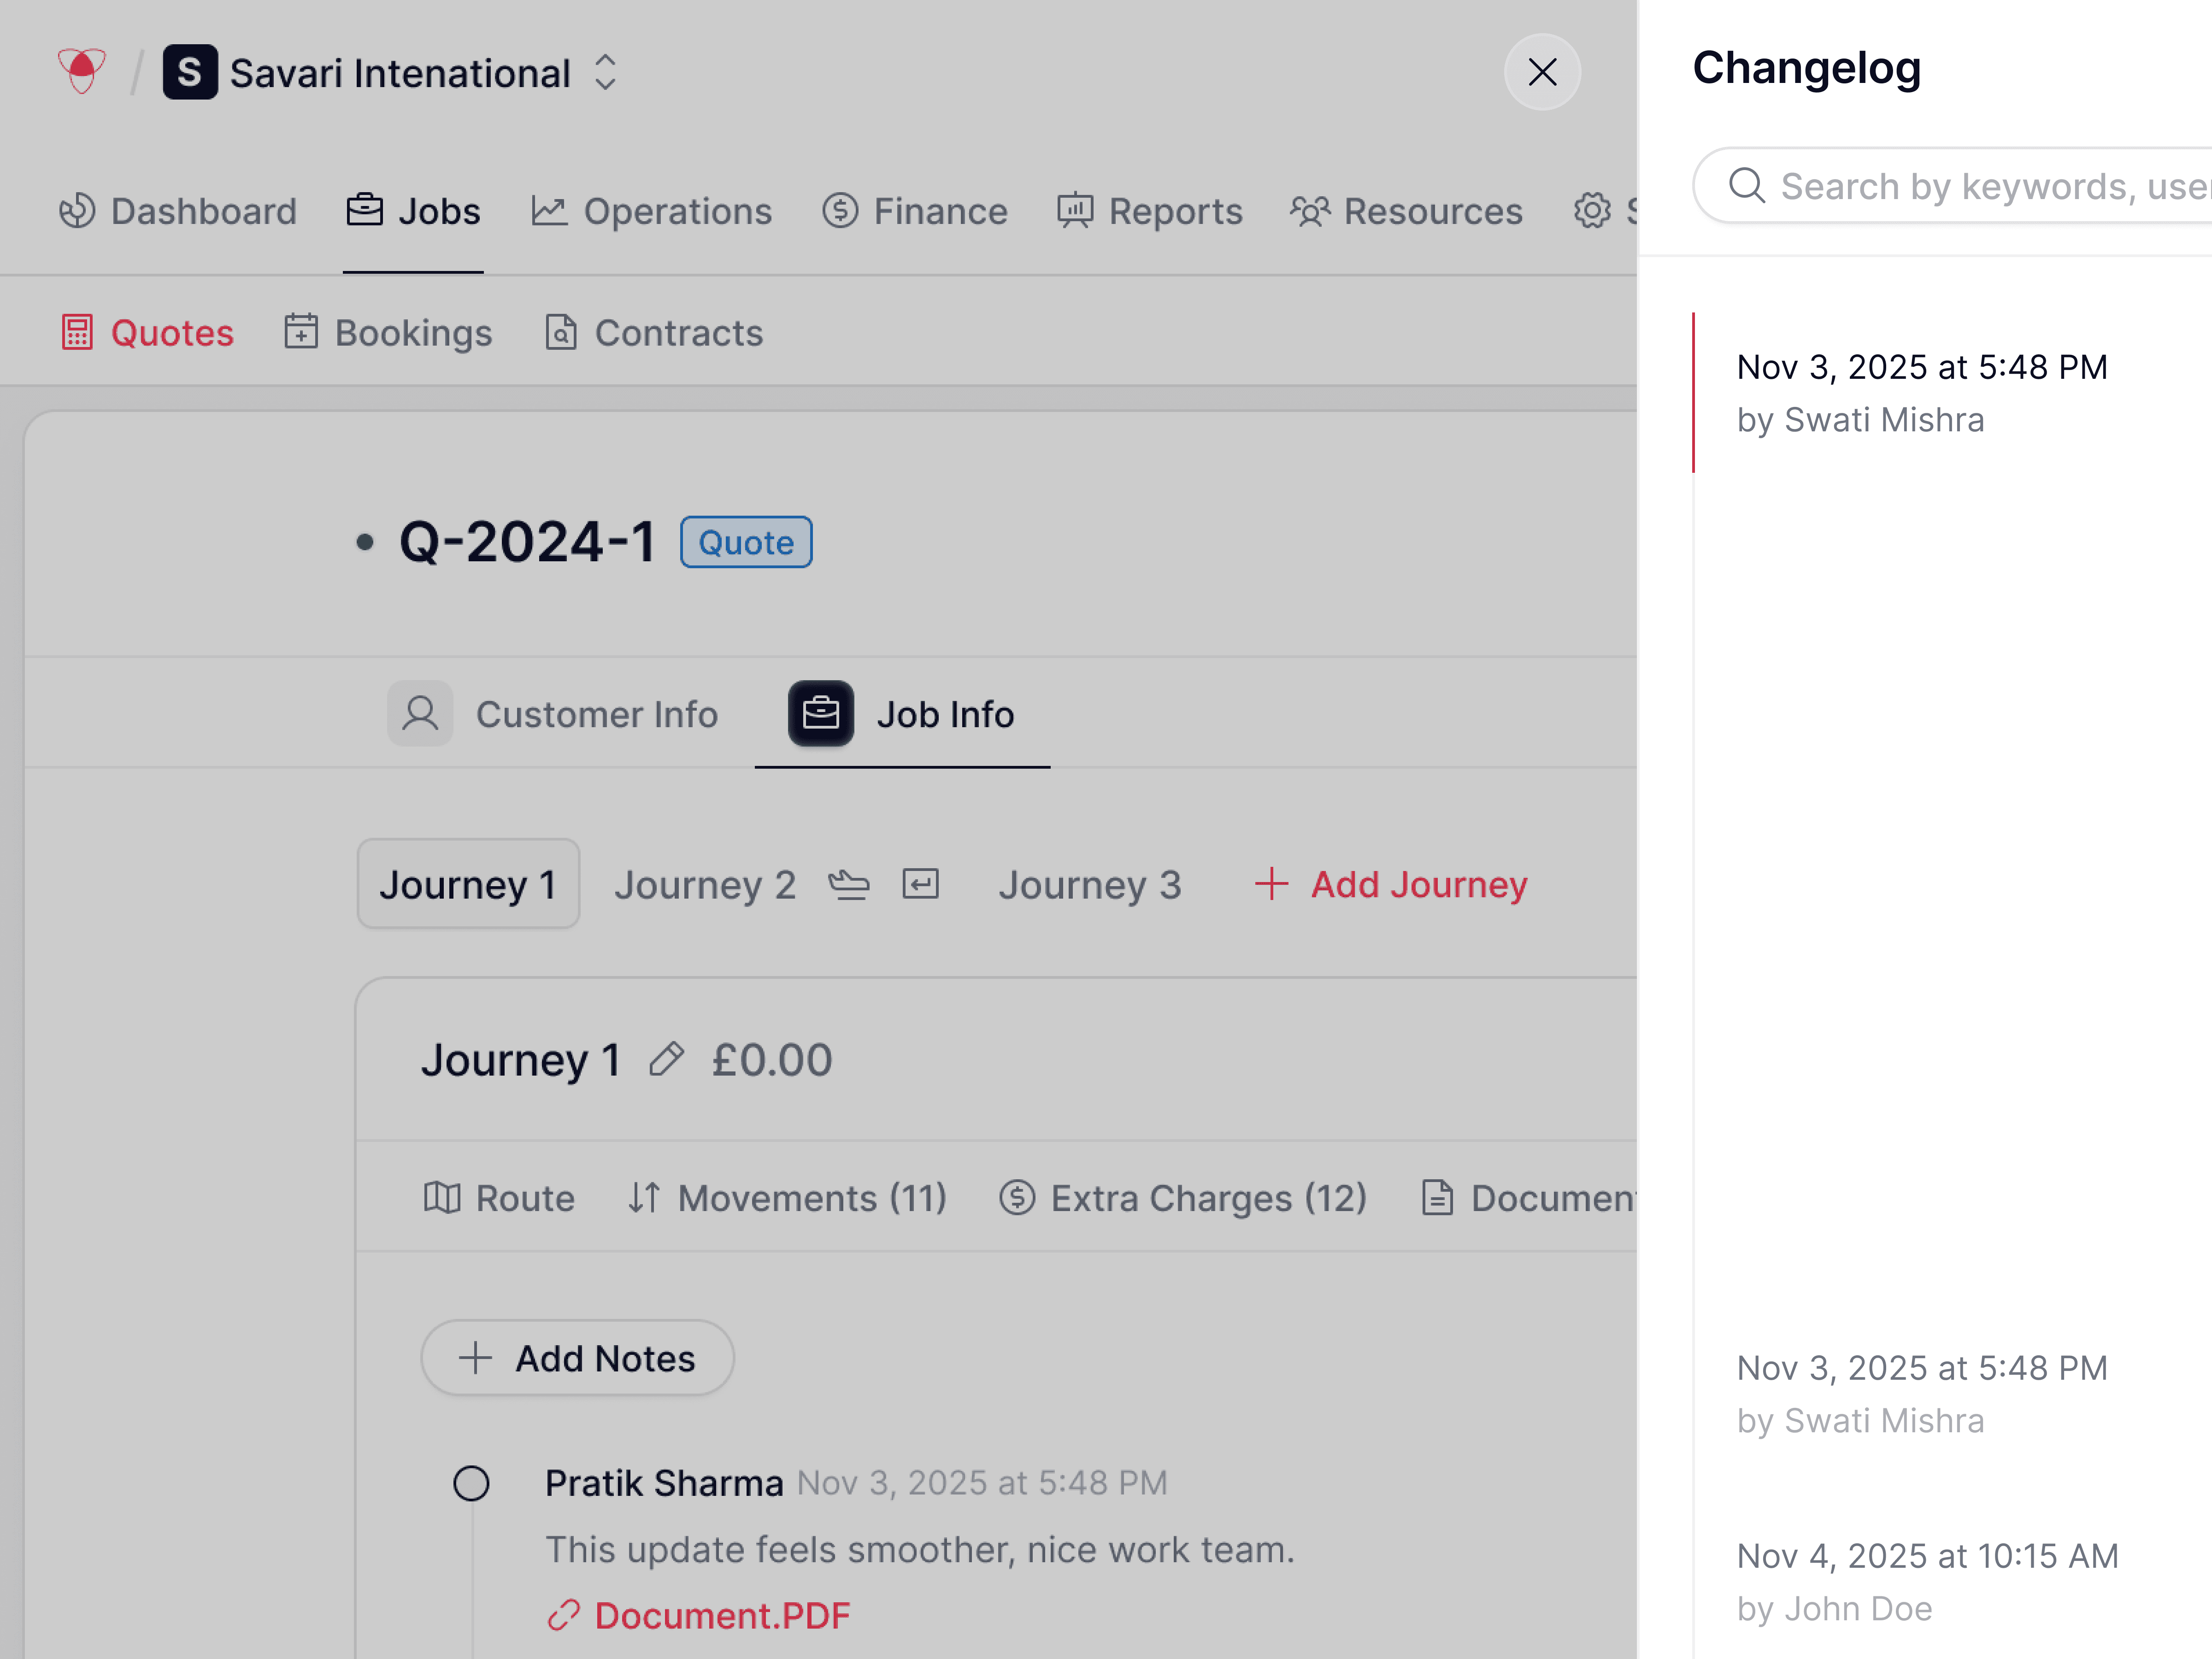Image resolution: width=2212 pixels, height=1659 pixels.
Task: Open the Operations menu item
Action: click(652, 211)
